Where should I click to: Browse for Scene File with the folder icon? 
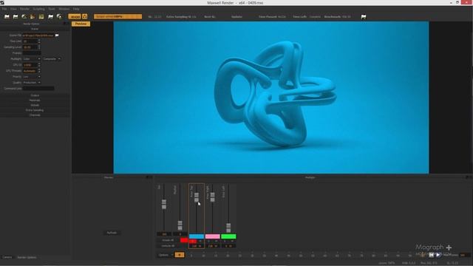[x=57, y=35]
